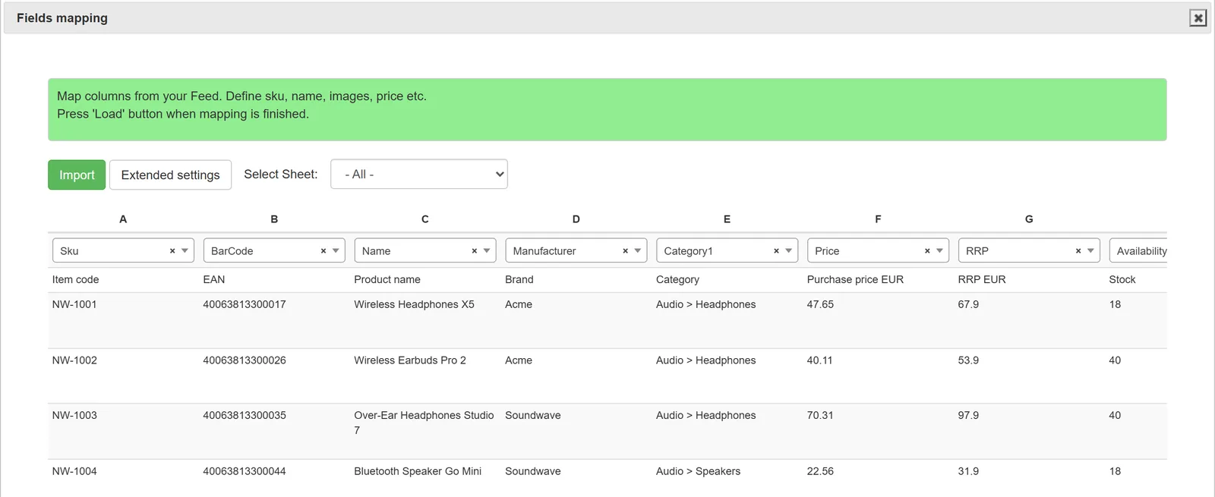
Task: Click Brand 'Acme' in NW-1001 row
Action: (x=519, y=304)
